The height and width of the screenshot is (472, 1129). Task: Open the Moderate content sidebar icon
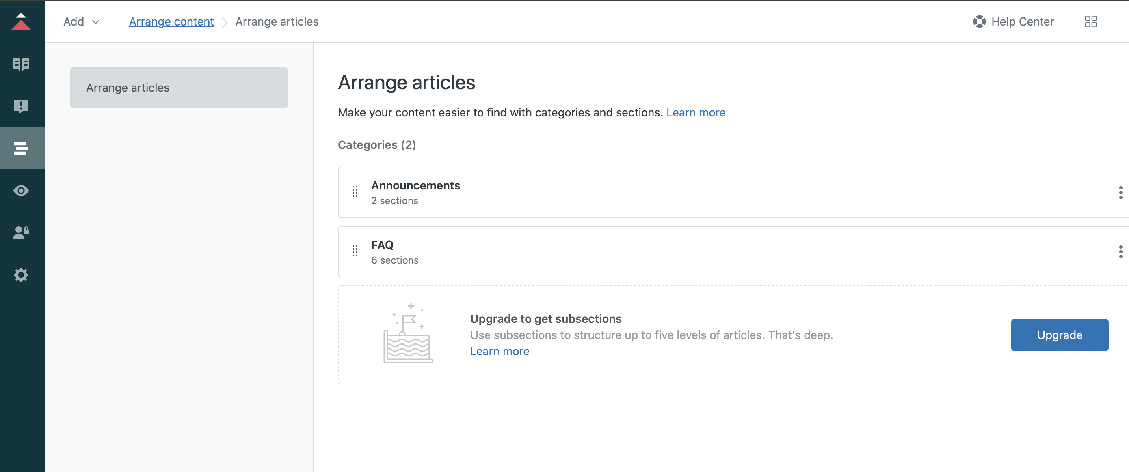point(21,106)
